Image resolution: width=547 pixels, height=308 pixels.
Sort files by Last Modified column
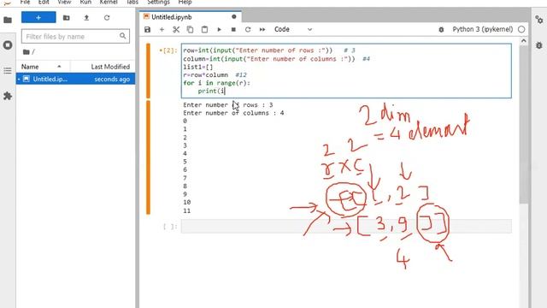tap(103, 67)
